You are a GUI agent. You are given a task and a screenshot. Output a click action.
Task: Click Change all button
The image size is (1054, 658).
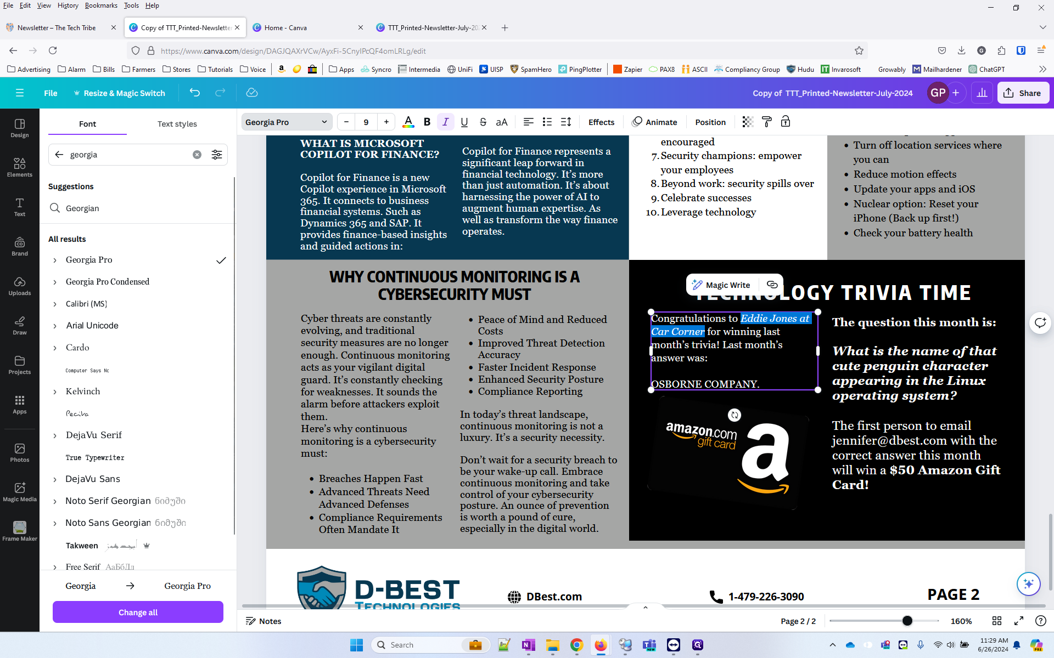[x=138, y=612]
